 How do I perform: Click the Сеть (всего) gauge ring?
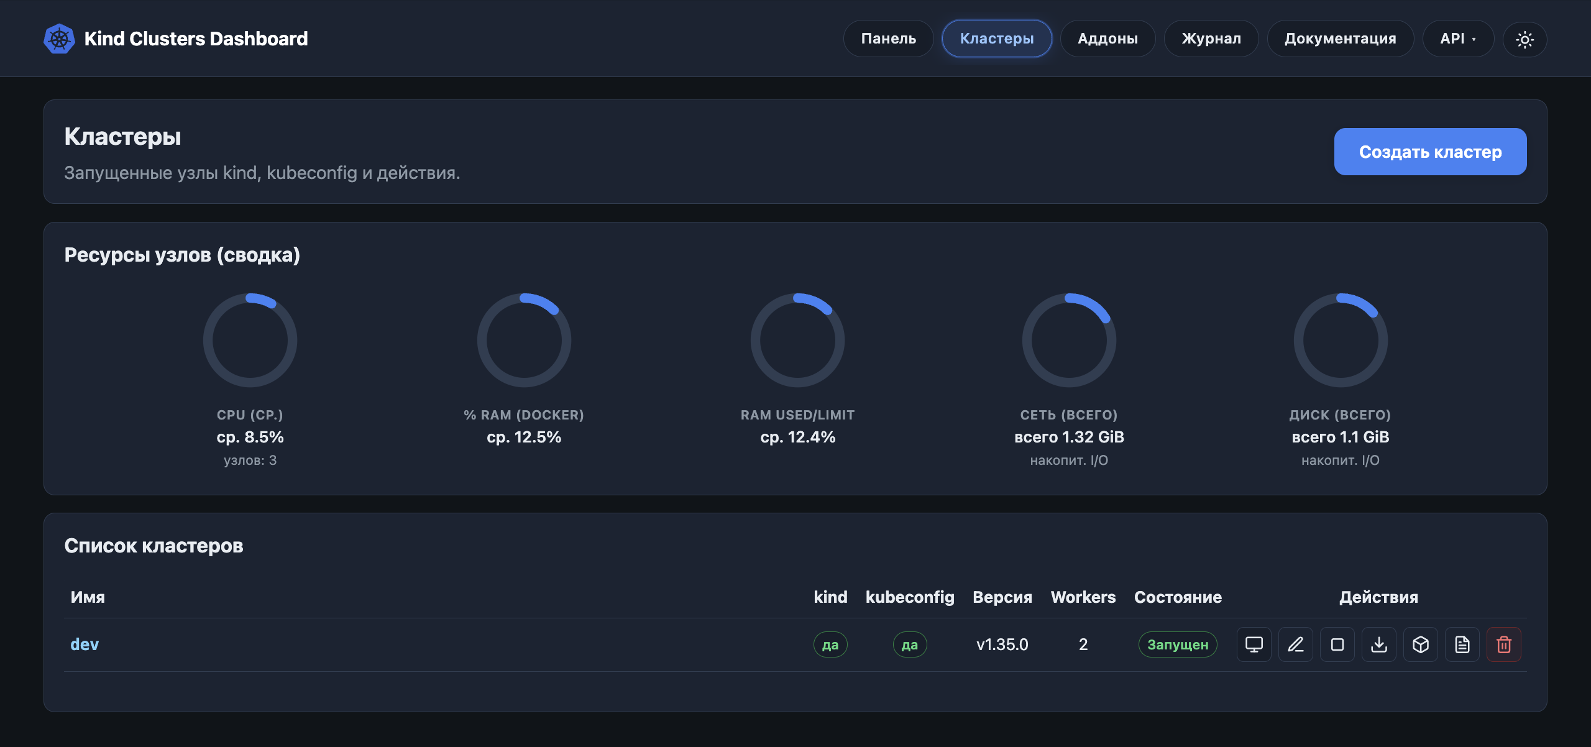point(1069,340)
